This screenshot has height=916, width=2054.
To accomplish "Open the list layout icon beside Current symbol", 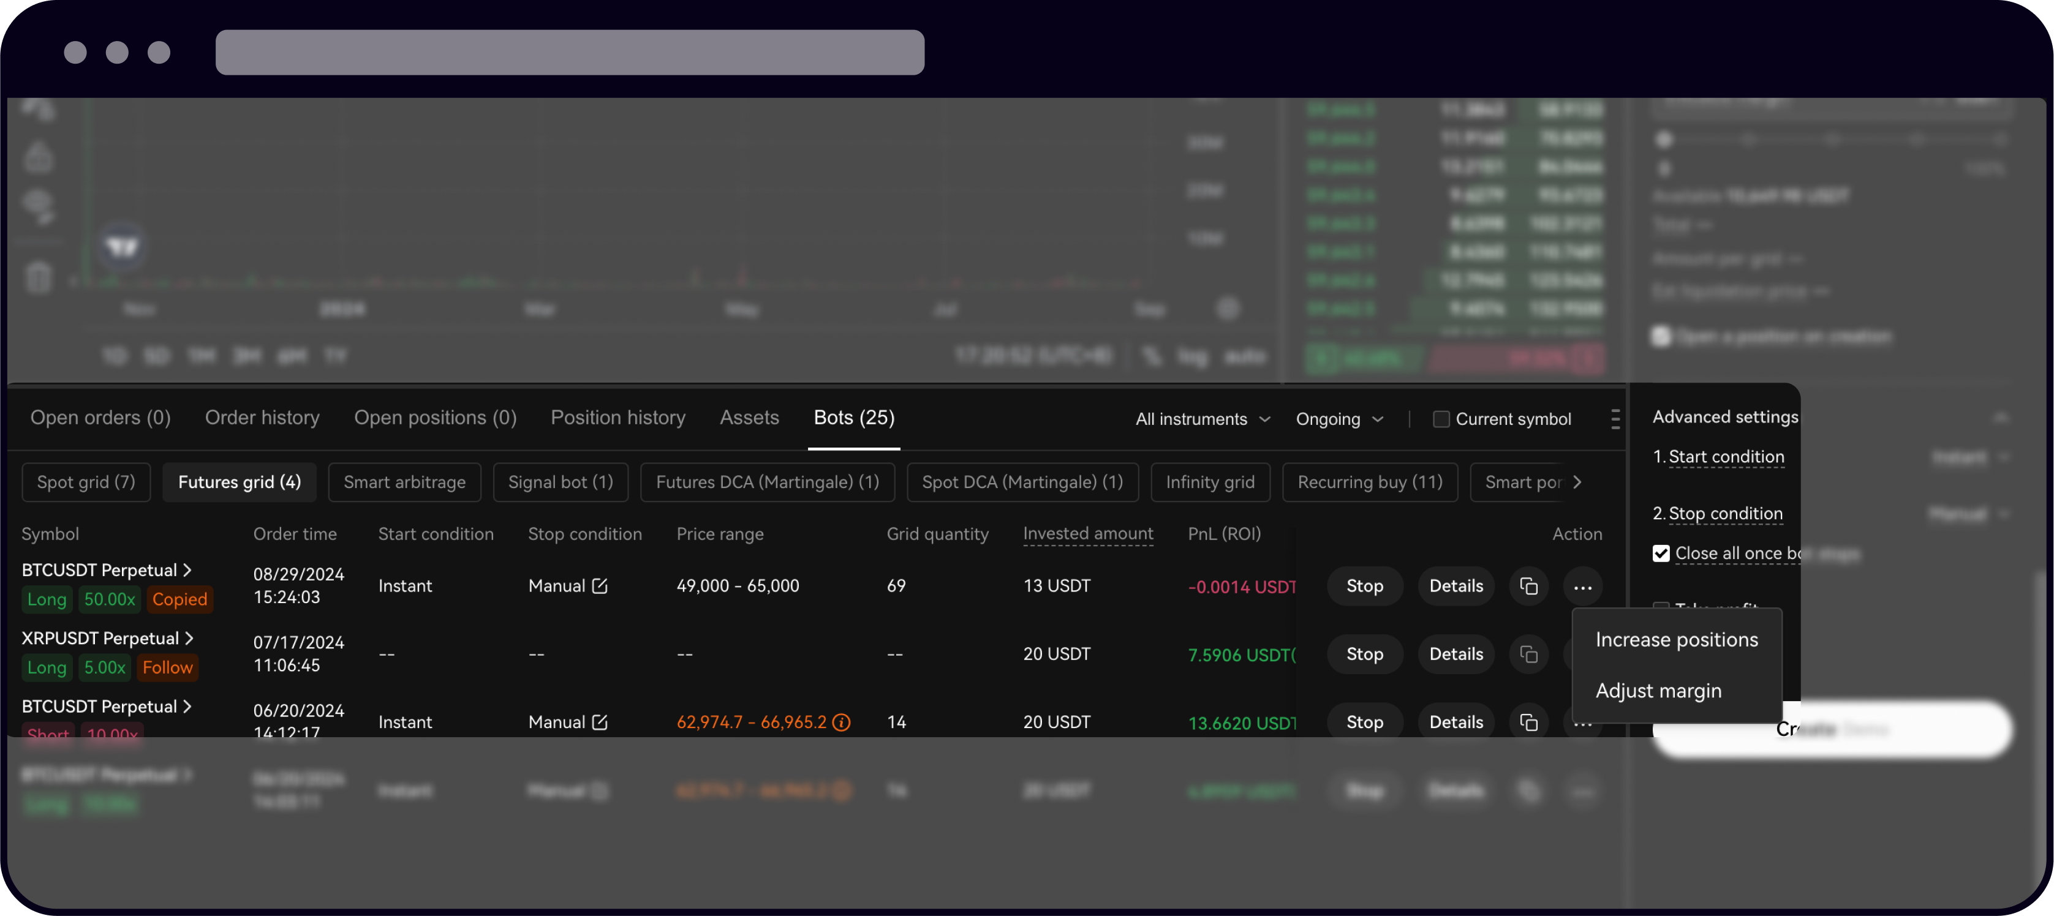I will (x=1616, y=419).
